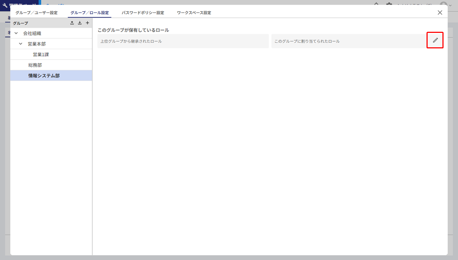Click the upload icon in the グループ header
The height and width of the screenshot is (260, 458).
point(72,23)
